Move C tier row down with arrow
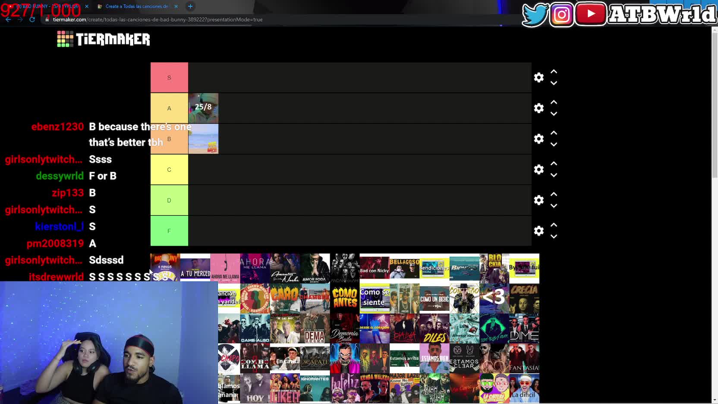 [x=554, y=175]
